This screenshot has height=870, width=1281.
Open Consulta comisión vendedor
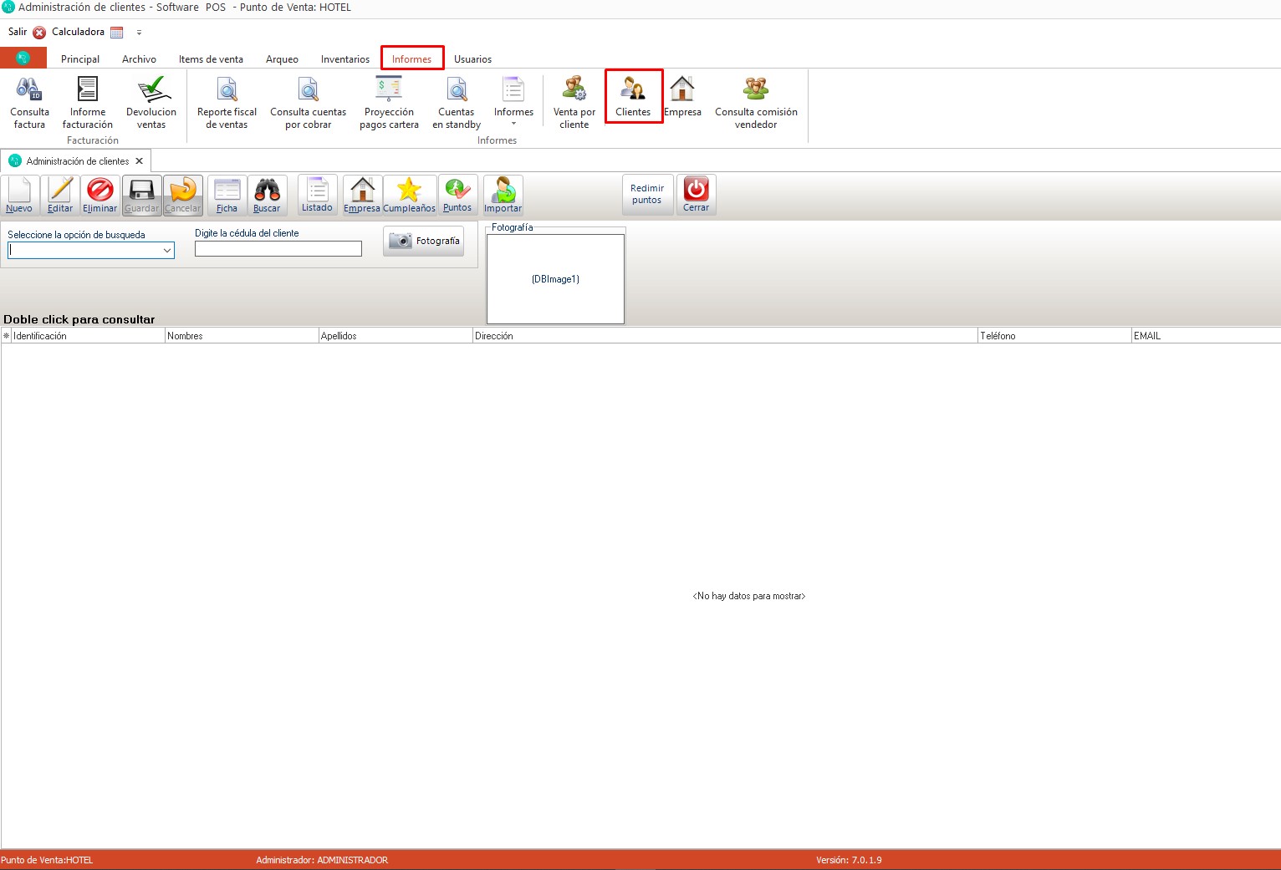pos(756,103)
